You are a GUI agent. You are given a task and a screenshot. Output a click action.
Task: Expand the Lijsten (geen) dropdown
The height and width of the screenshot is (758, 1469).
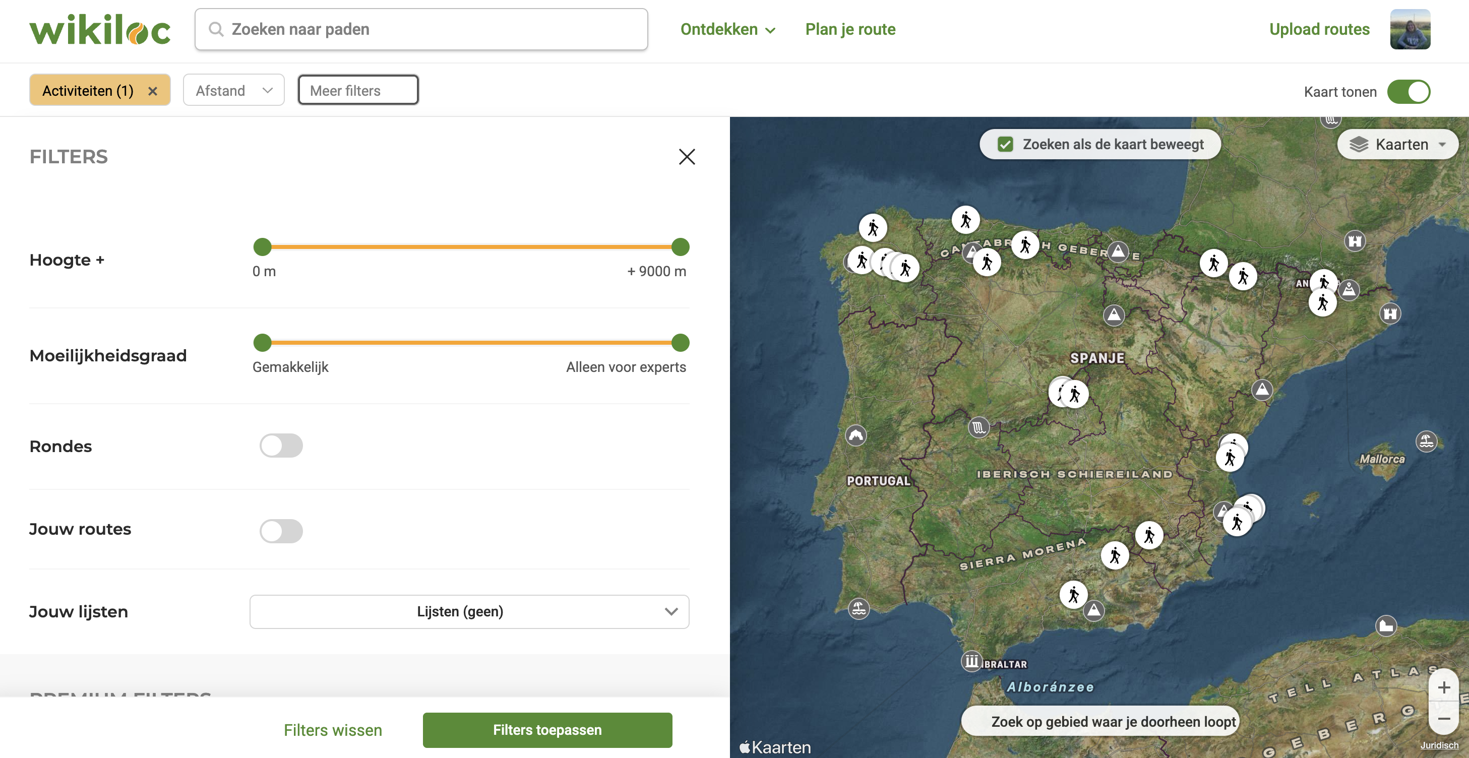tap(469, 611)
